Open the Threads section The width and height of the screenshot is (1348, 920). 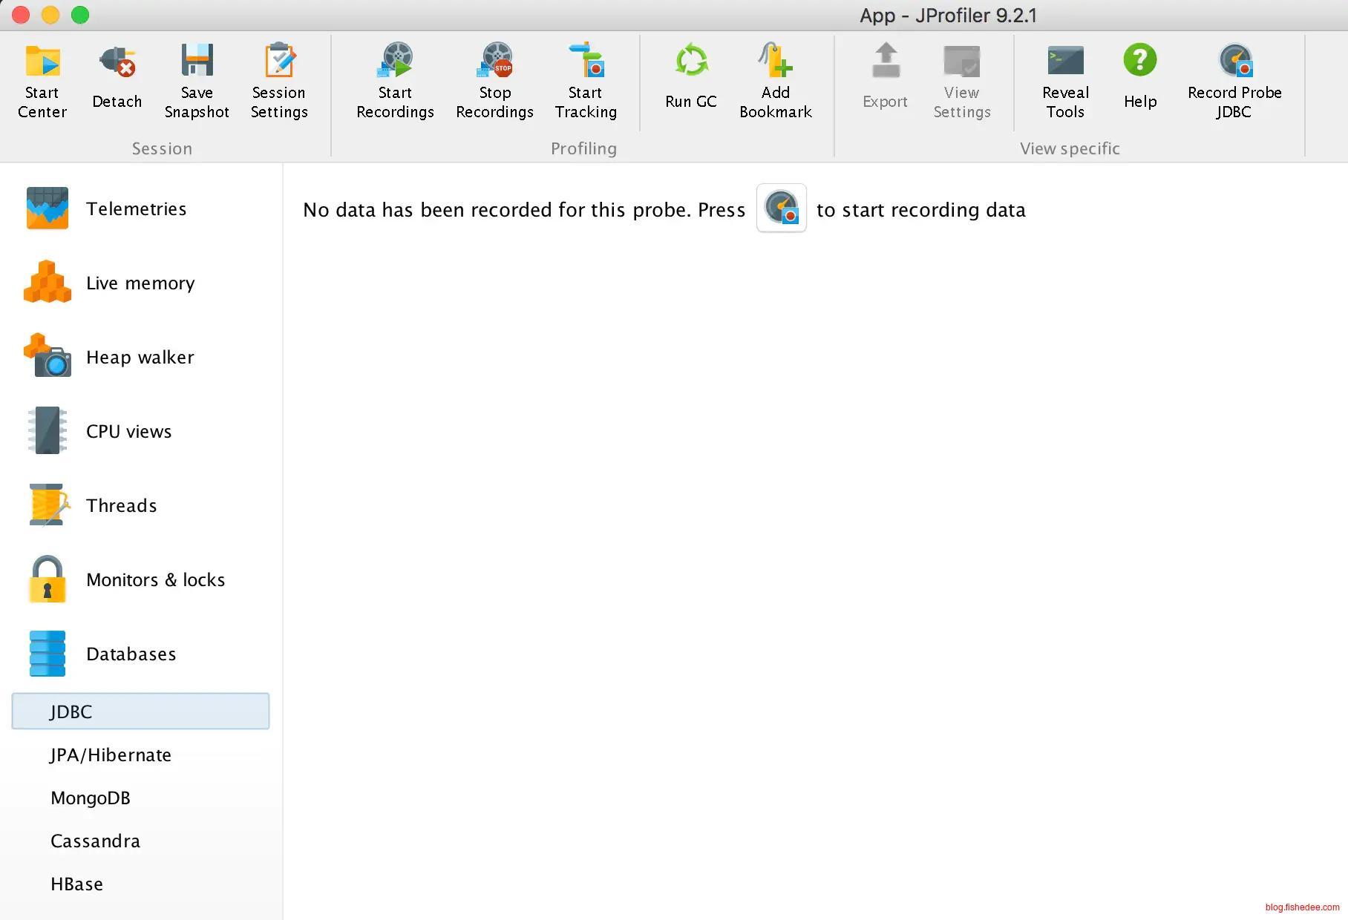[x=122, y=505]
